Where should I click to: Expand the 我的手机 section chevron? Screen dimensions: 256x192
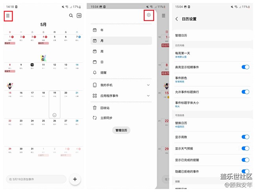[x=148, y=85]
